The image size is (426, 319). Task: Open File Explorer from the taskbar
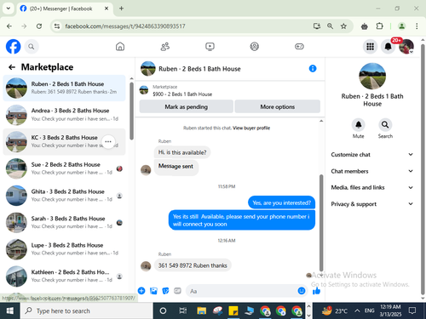pyautogui.click(x=202, y=310)
